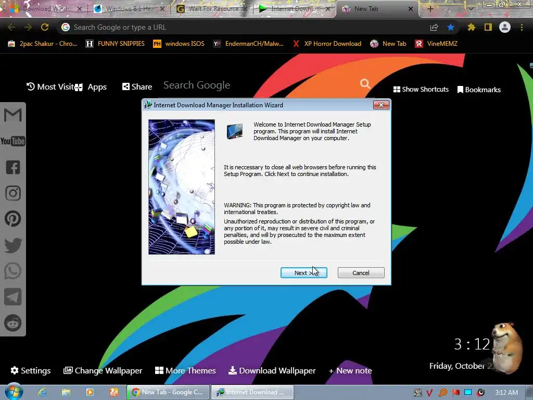This screenshot has width=533, height=400.
Task: Click the hamster desktop pet
Action: point(506,347)
